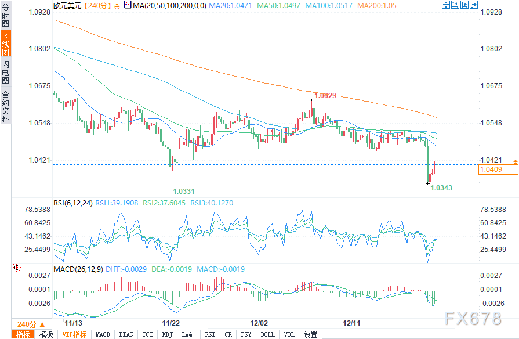The height and width of the screenshot is (339, 519).
Task: Select the 指标 bottom tab
Action: [23, 334]
